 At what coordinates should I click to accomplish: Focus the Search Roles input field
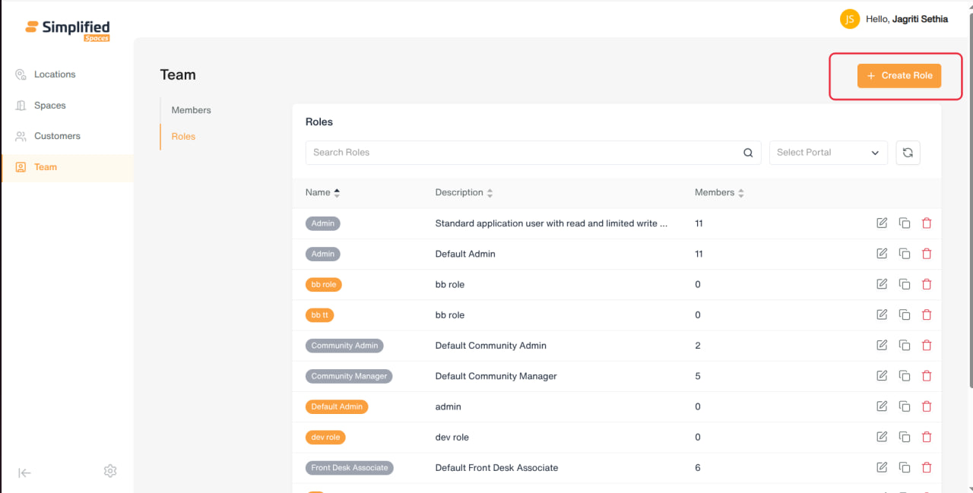click(x=525, y=153)
